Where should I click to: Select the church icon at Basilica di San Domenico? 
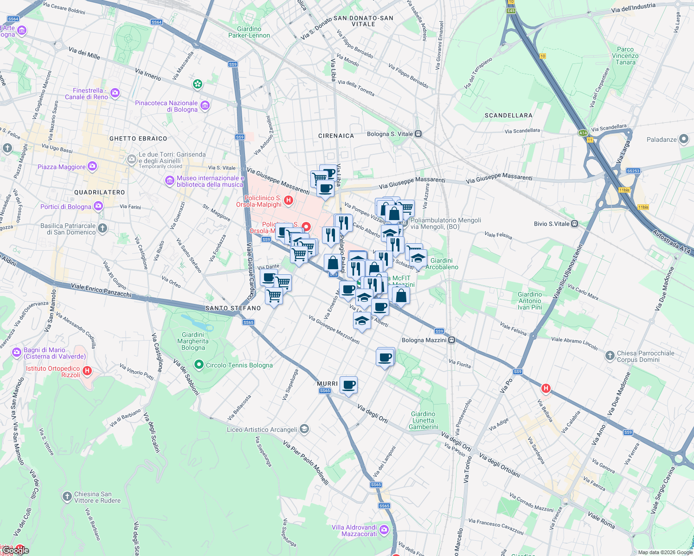[102, 228]
